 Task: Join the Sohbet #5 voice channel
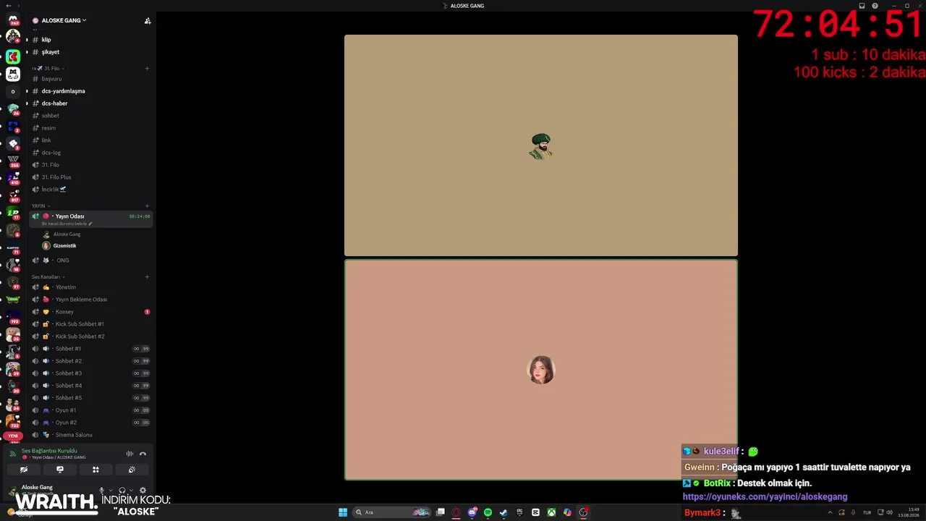(x=90, y=398)
